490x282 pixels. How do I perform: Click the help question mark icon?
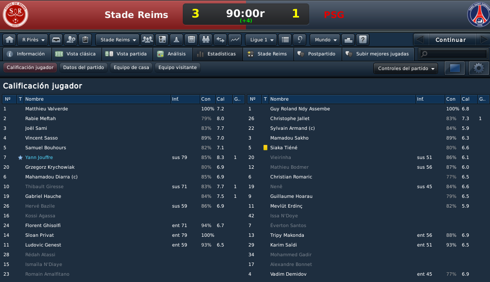tap(363, 40)
